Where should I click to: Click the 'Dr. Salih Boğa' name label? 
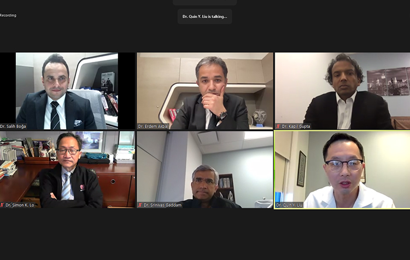[x=13, y=126]
